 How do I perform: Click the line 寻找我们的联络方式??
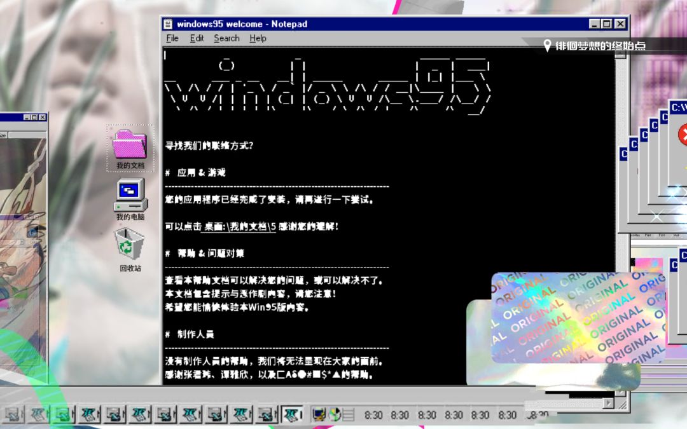click(x=209, y=146)
